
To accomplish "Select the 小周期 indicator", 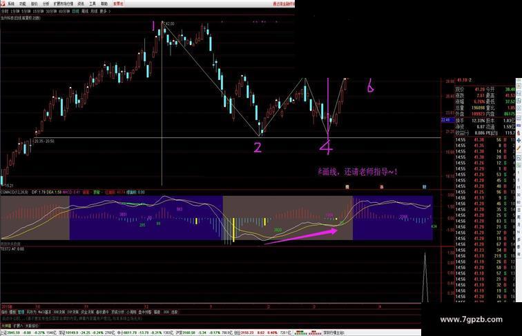I will point(131,312).
